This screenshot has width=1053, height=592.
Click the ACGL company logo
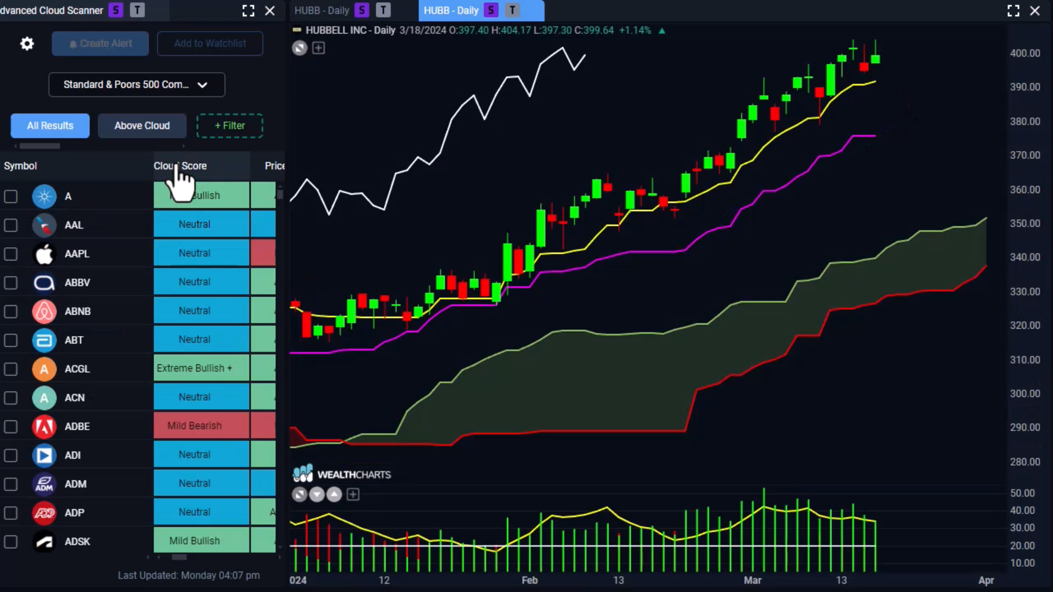(44, 369)
